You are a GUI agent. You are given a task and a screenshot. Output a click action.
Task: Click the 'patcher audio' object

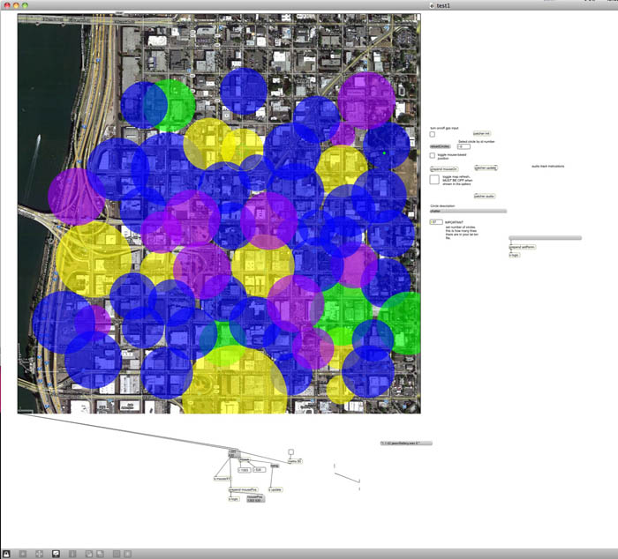(485, 196)
